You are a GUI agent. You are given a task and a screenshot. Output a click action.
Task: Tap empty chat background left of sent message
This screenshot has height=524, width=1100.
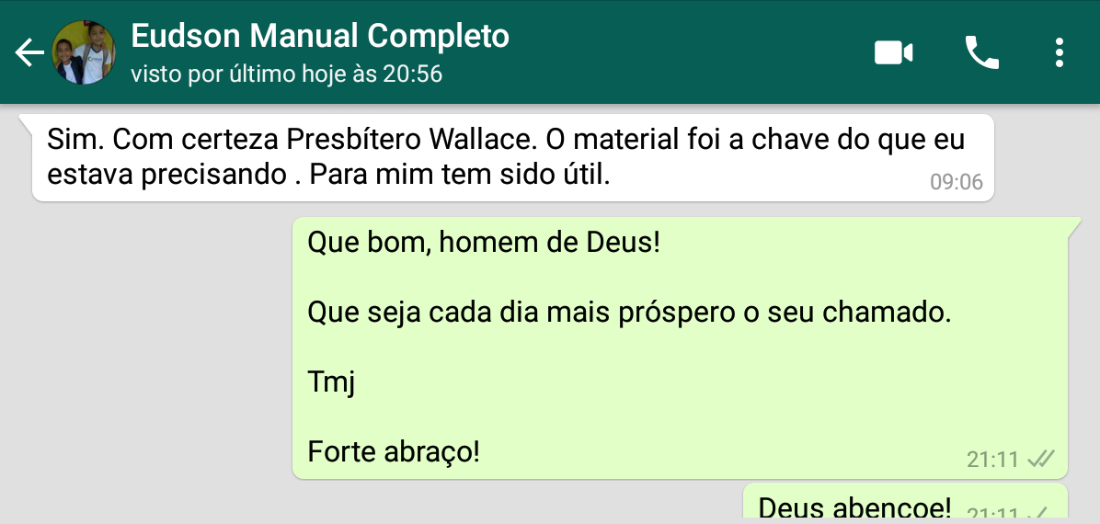[x=147, y=344]
